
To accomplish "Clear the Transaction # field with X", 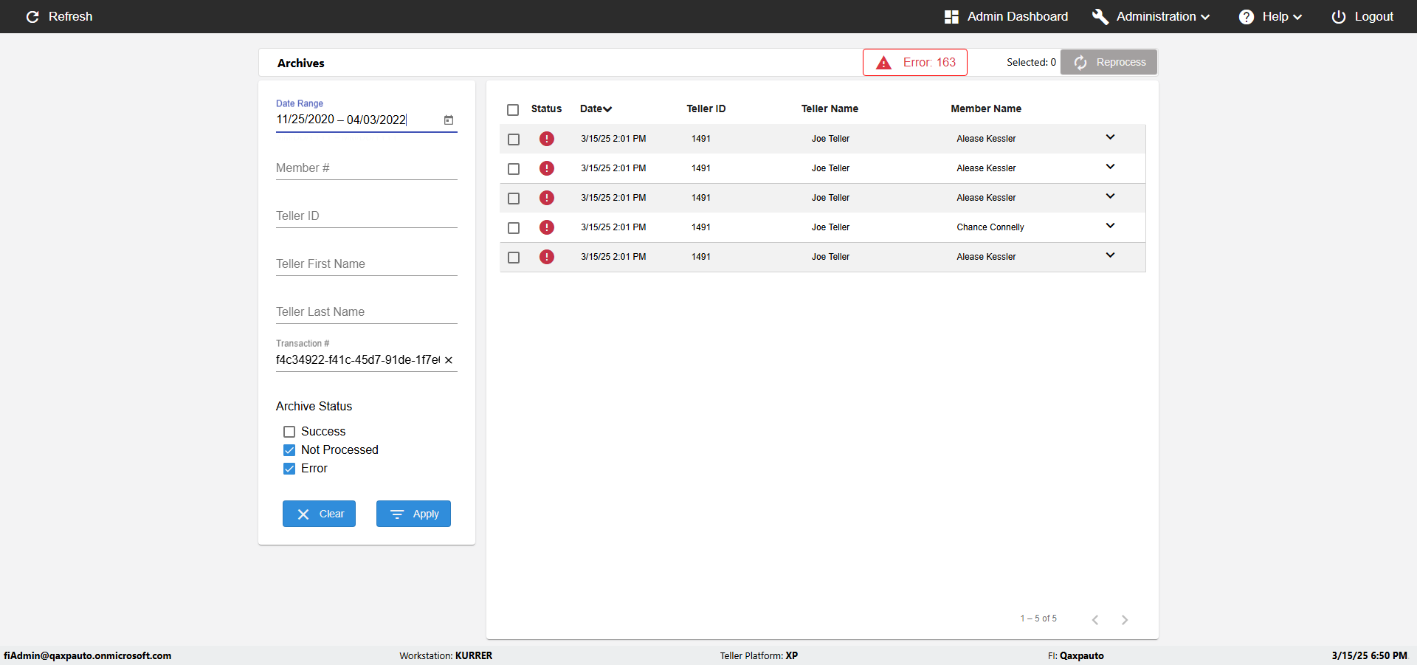I will pos(448,360).
